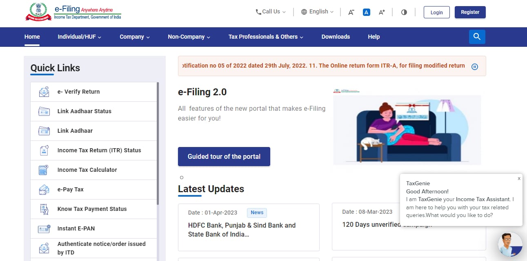Toggle dark contrast mode
Image resolution: width=527 pixels, height=261 pixels.
(x=404, y=12)
